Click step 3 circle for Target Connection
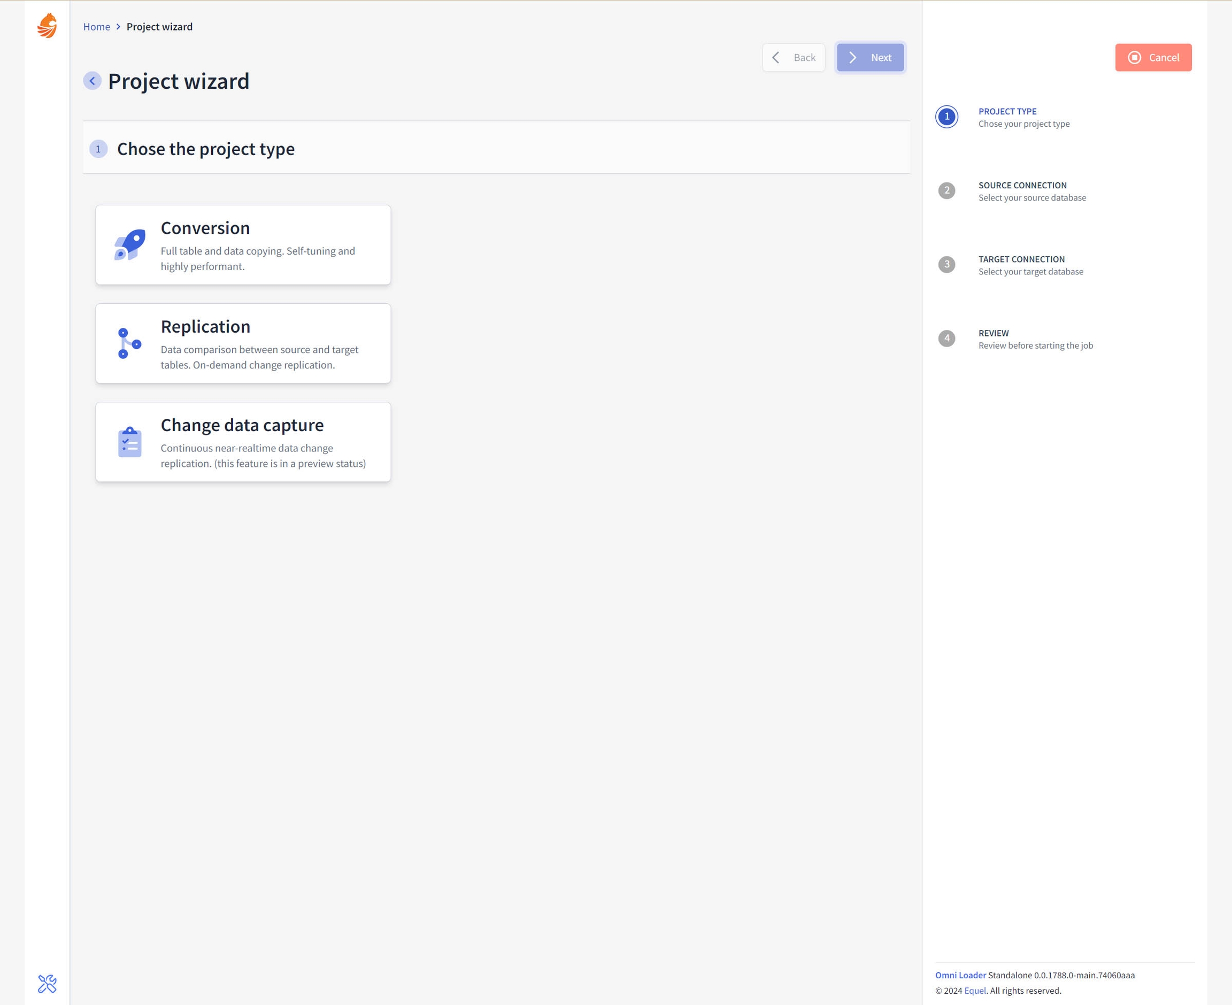This screenshot has height=1005, width=1232. [946, 265]
